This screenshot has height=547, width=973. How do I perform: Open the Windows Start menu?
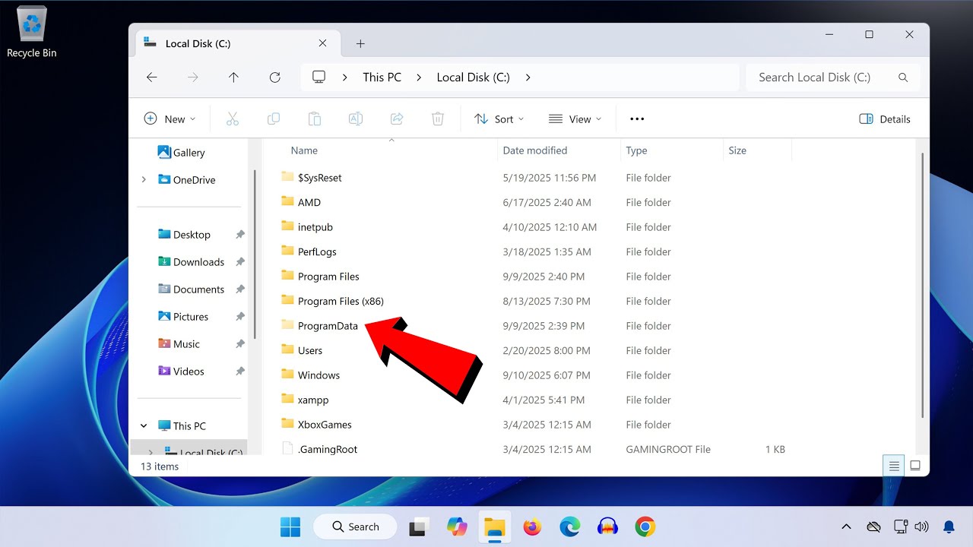click(x=290, y=526)
